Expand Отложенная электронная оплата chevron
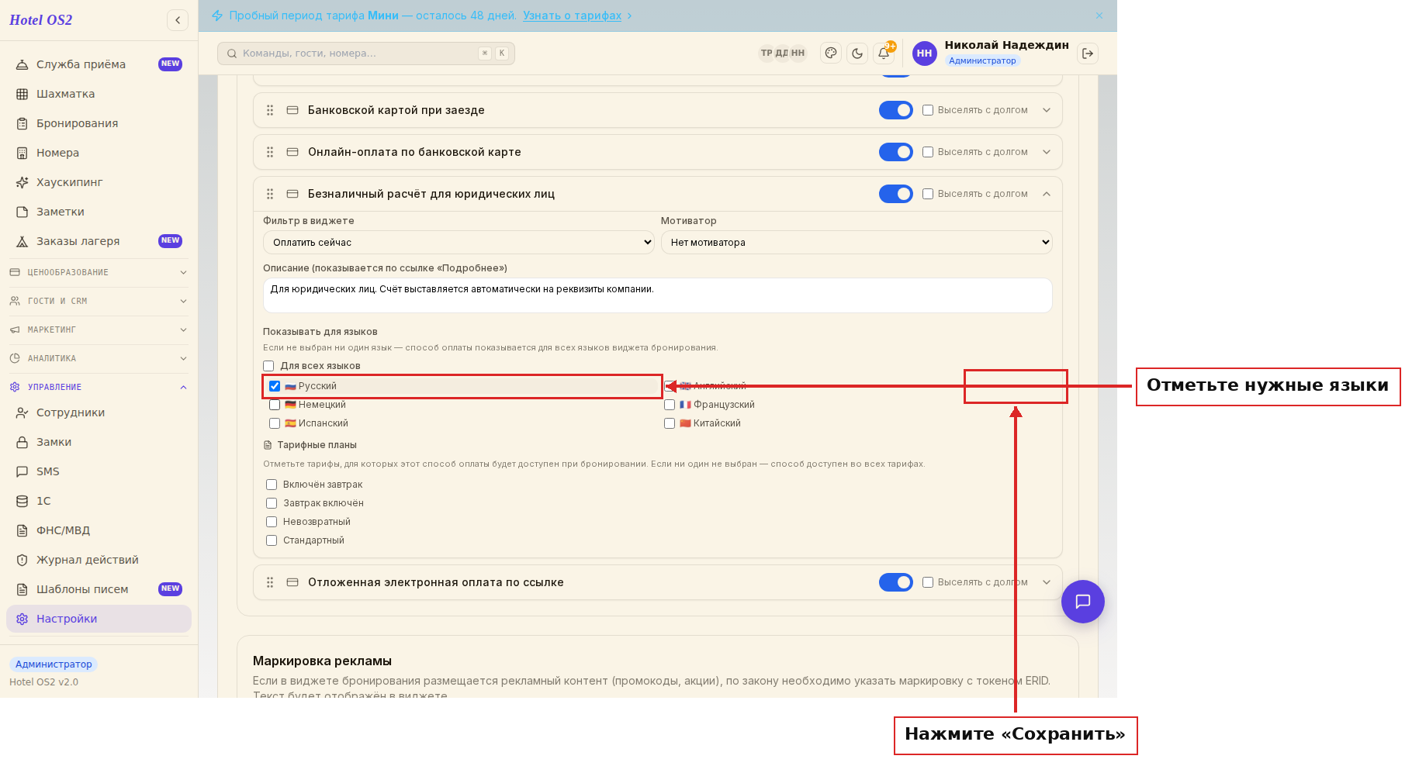Viewport: 1419px width, 773px height. [1047, 582]
